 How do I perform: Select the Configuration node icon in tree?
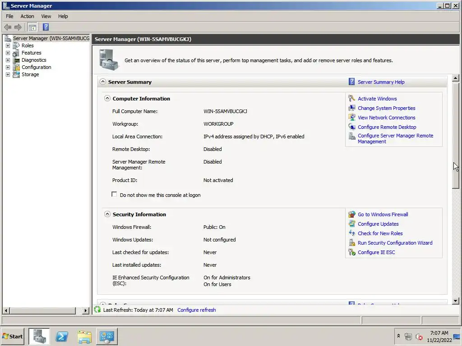coord(16,68)
